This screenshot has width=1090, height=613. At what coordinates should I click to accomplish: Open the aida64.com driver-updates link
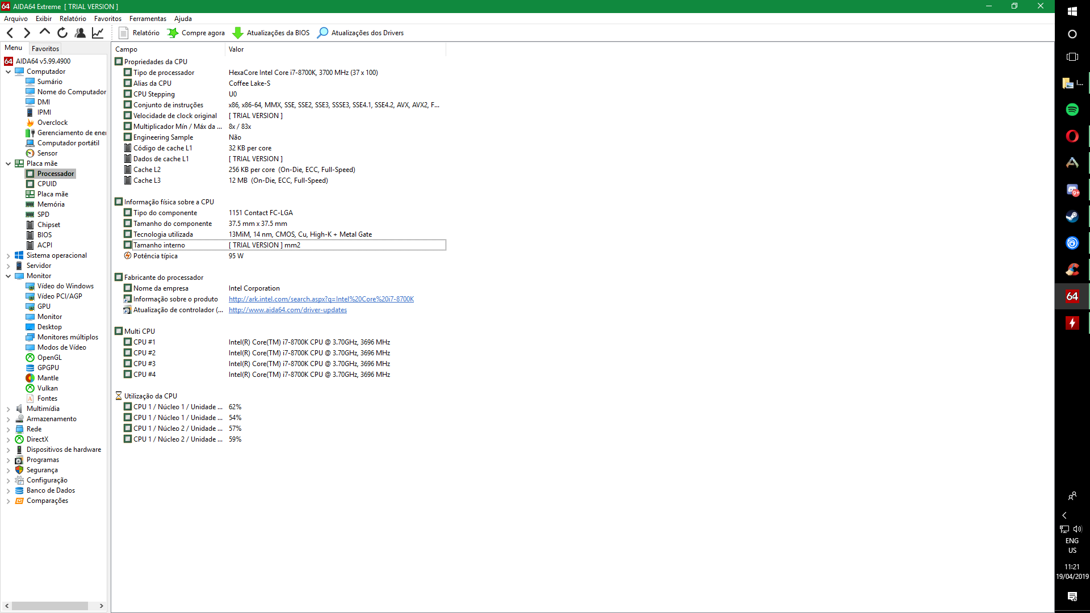click(288, 310)
